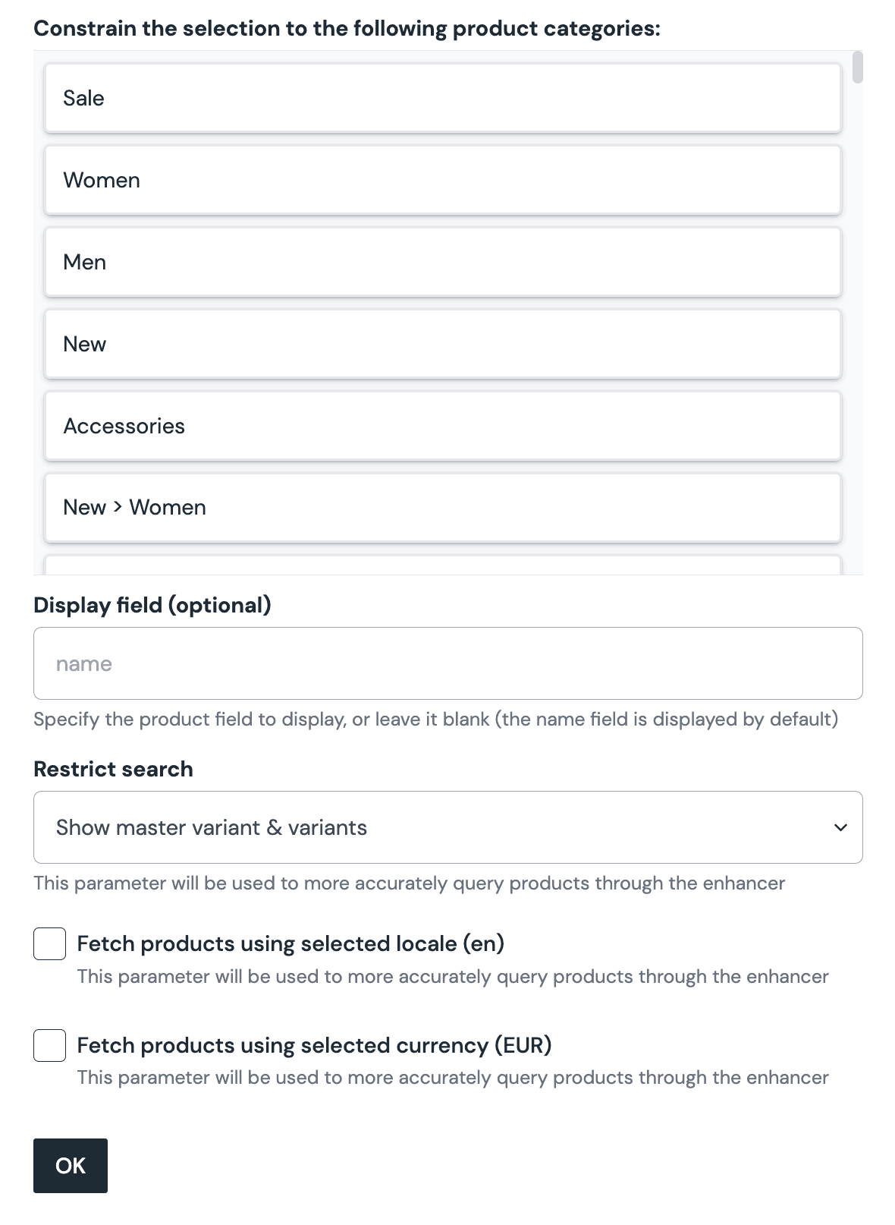Open the Restrict search dropdown
Screen dimensions: 895x1225
(x=447, y=827)
